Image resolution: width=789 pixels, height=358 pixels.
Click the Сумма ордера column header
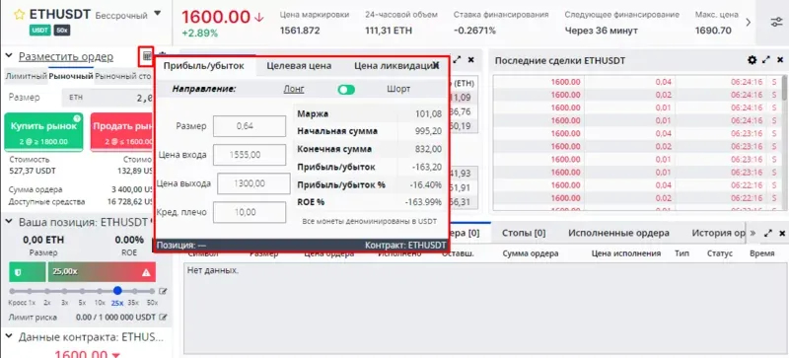click(x=531, y=253)
